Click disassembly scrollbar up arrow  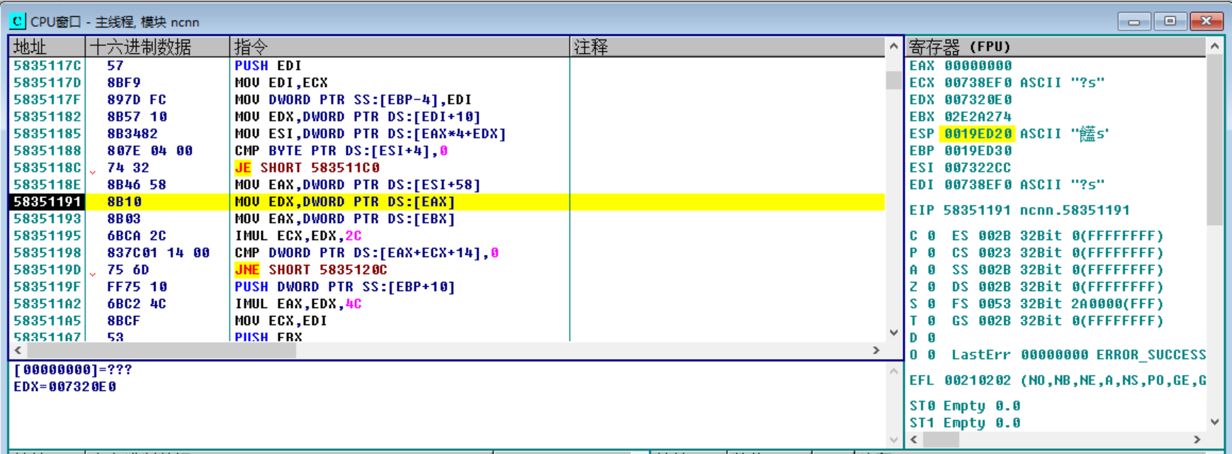coord(894,47)
